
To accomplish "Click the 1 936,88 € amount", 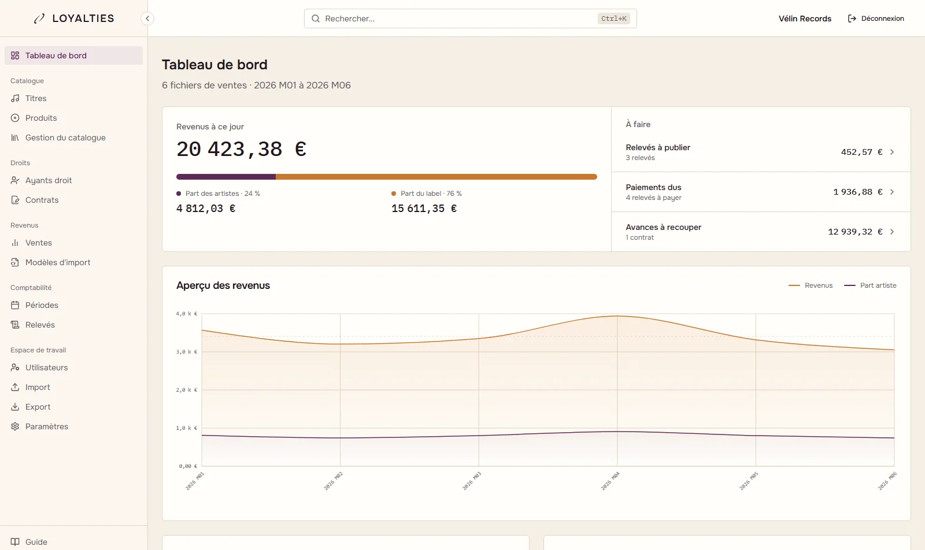I will pyautogui.click(x=858, y=192).
